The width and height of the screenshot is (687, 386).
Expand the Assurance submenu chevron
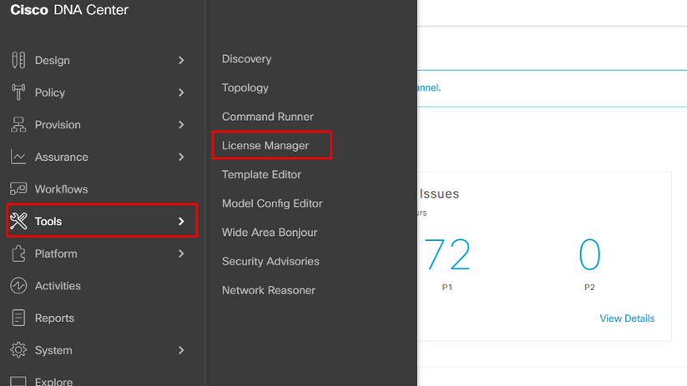tap(181, 157)
